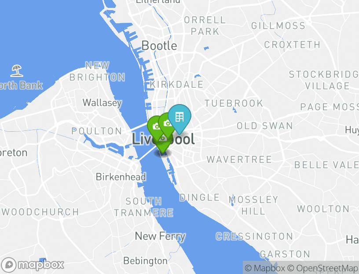The width and height of the screenshot is (359, 274).
Task: Click the OLD SWAN district label
Action: (265, 126)
